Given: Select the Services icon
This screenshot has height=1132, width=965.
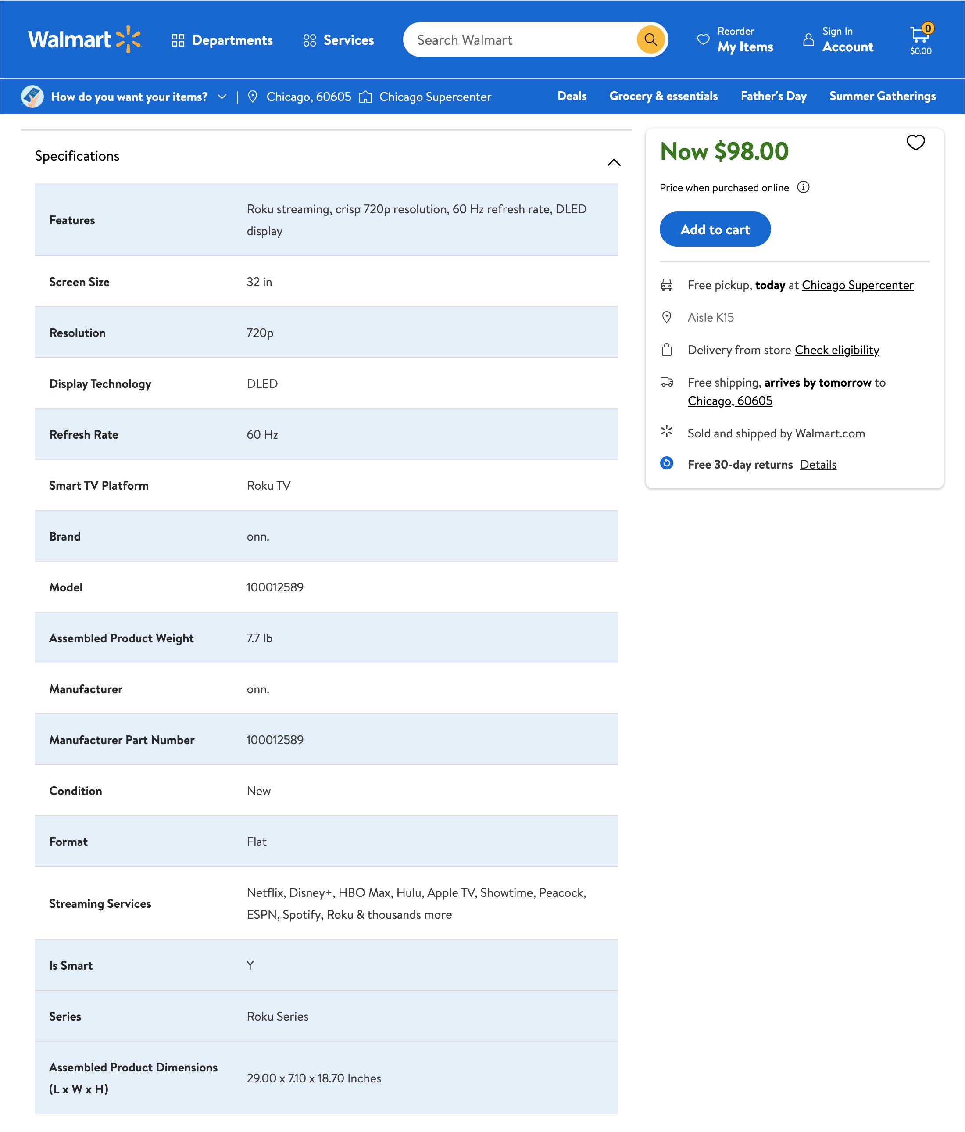Looking at the screenshot, I should tap(308, 39).
